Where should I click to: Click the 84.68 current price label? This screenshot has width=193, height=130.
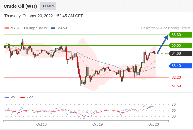click(180, 53)
